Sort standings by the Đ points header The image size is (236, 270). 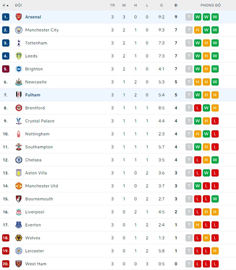click(x=176, y=5)
